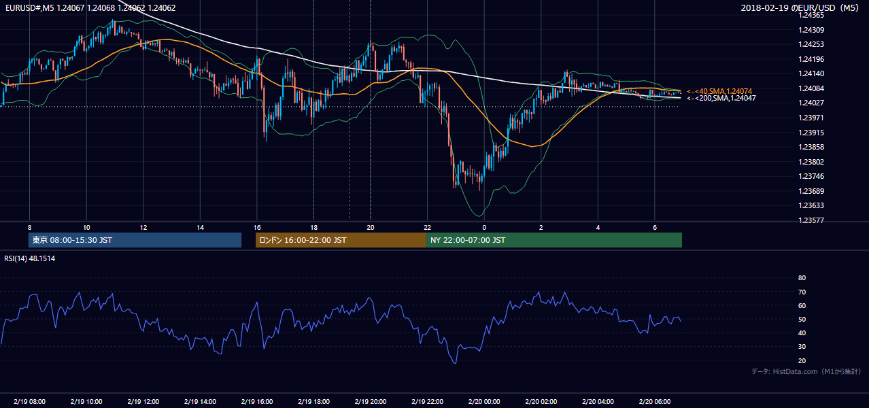Click the 2/20 06:00 time label
Viewport: 869px width, 408px height.
point(654,402)
